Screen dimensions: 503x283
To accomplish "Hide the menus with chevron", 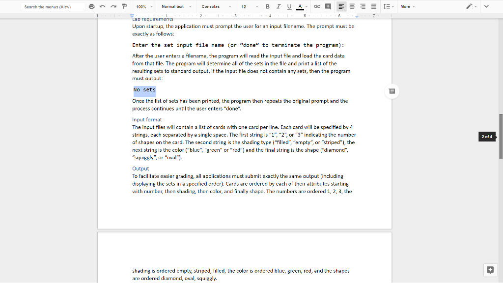I will click(x=486, y=6).
